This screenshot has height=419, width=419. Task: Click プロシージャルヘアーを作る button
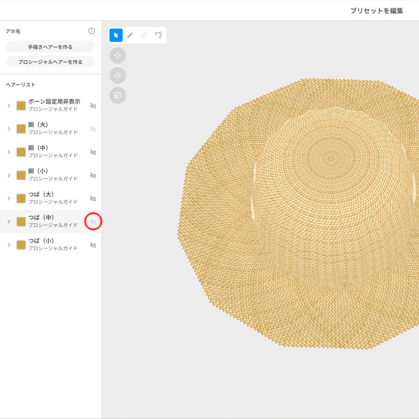(50, 62)
